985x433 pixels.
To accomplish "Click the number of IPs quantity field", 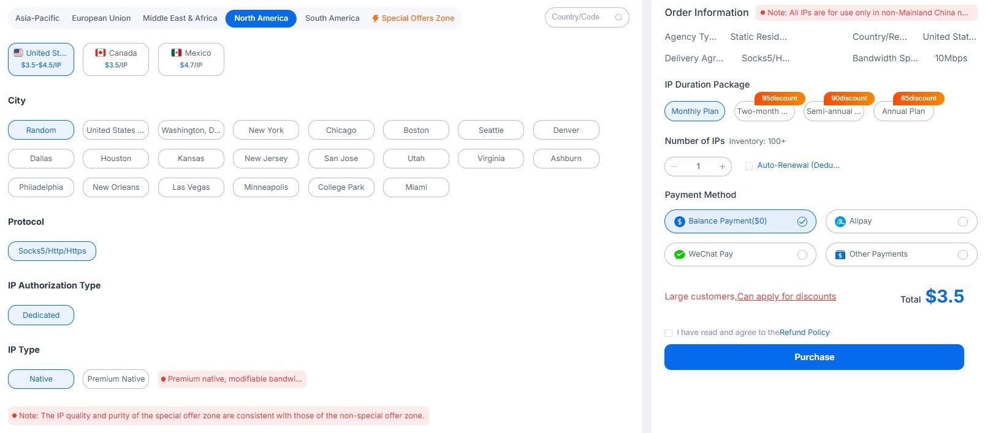I will 698,167.
